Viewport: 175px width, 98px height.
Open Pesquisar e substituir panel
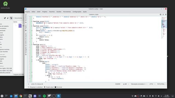pos(35,87)
